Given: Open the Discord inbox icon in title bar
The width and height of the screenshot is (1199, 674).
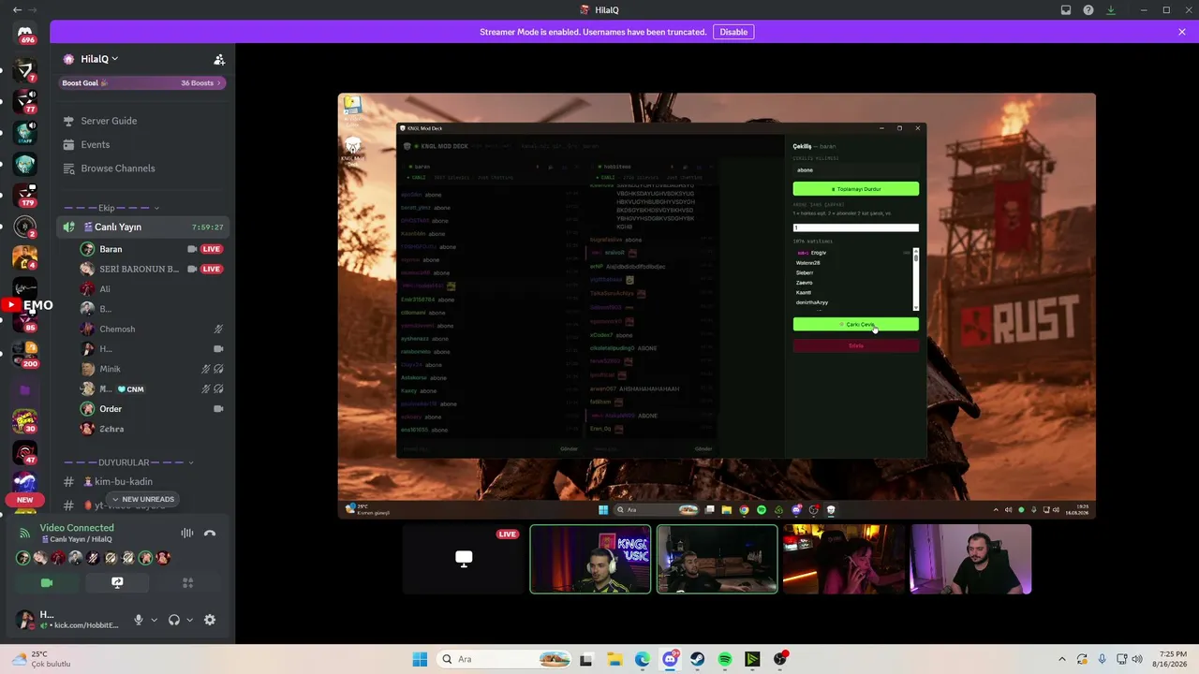Looking at the screenshot, I should tap(1066, 9).
